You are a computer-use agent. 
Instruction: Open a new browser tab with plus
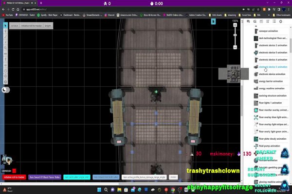click(x=41, y=3)
